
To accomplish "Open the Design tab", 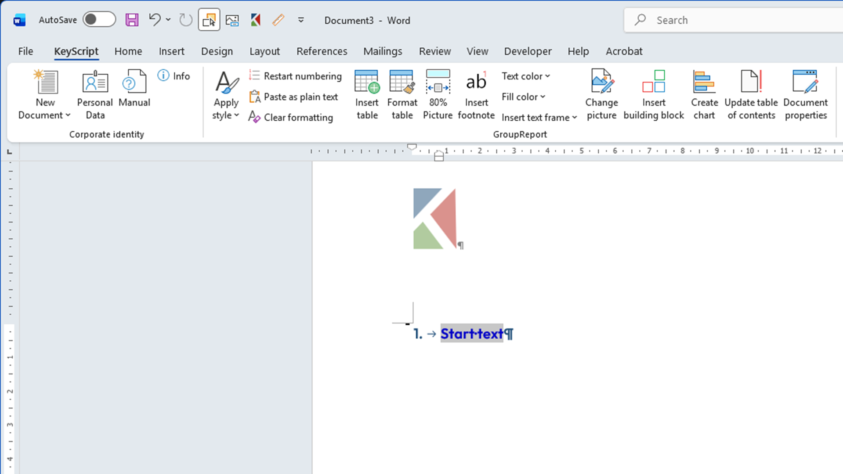I will [217, 51].
